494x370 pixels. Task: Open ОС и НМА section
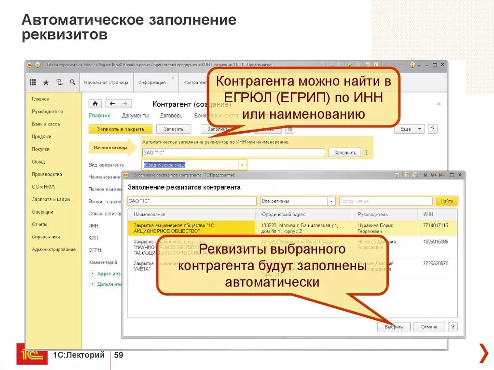coord(43,187)
